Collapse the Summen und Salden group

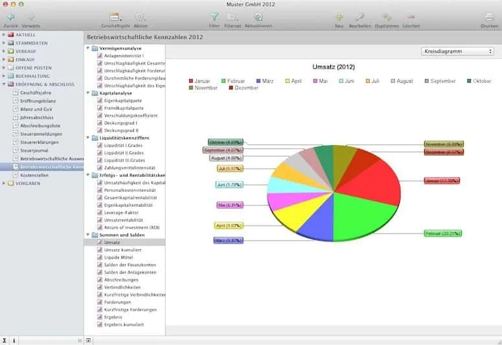pos(87,235)
